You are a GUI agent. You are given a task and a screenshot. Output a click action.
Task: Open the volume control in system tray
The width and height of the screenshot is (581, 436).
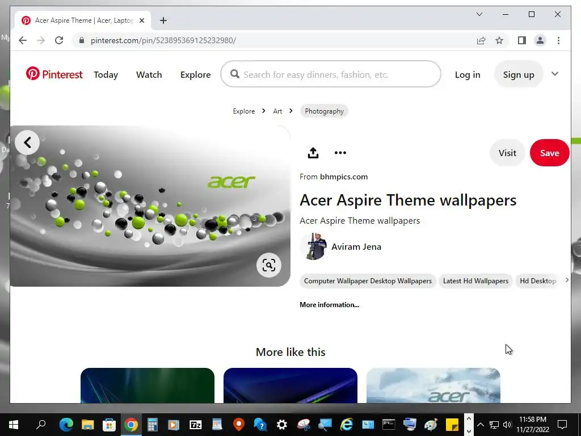click(507, 425)
